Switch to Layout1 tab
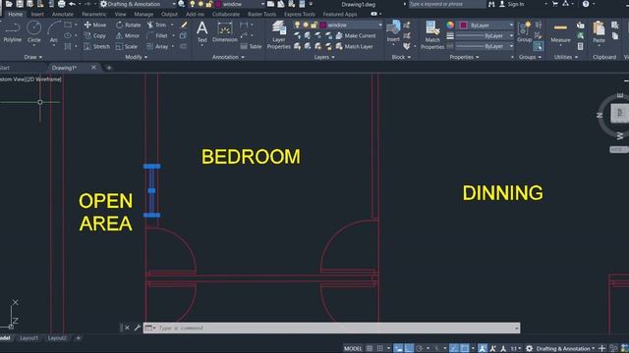The width and height of the screenshot is (629, 353). 29,338
